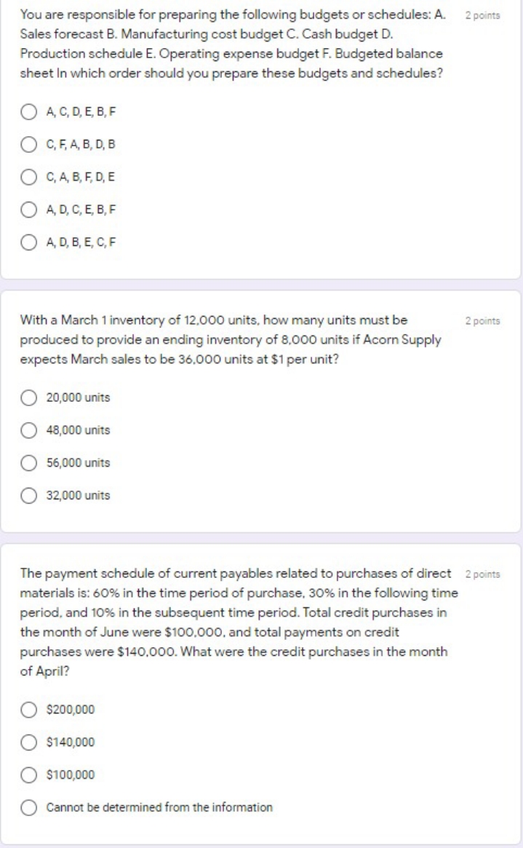The image size is (523, 848).
Task: Click the 2 points label on first question
Action: tap(483, 14)
